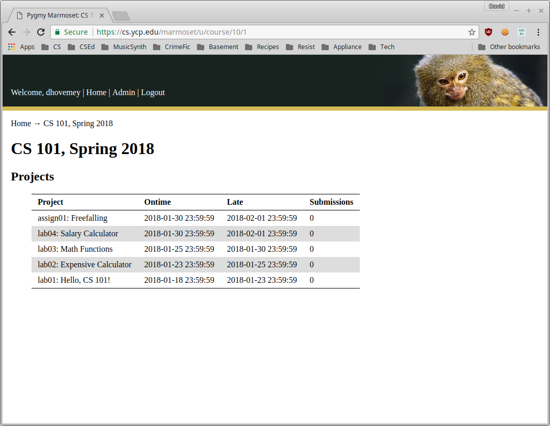
Task: Close the Pygmy Marmoset tab
Action: (102, 16)
